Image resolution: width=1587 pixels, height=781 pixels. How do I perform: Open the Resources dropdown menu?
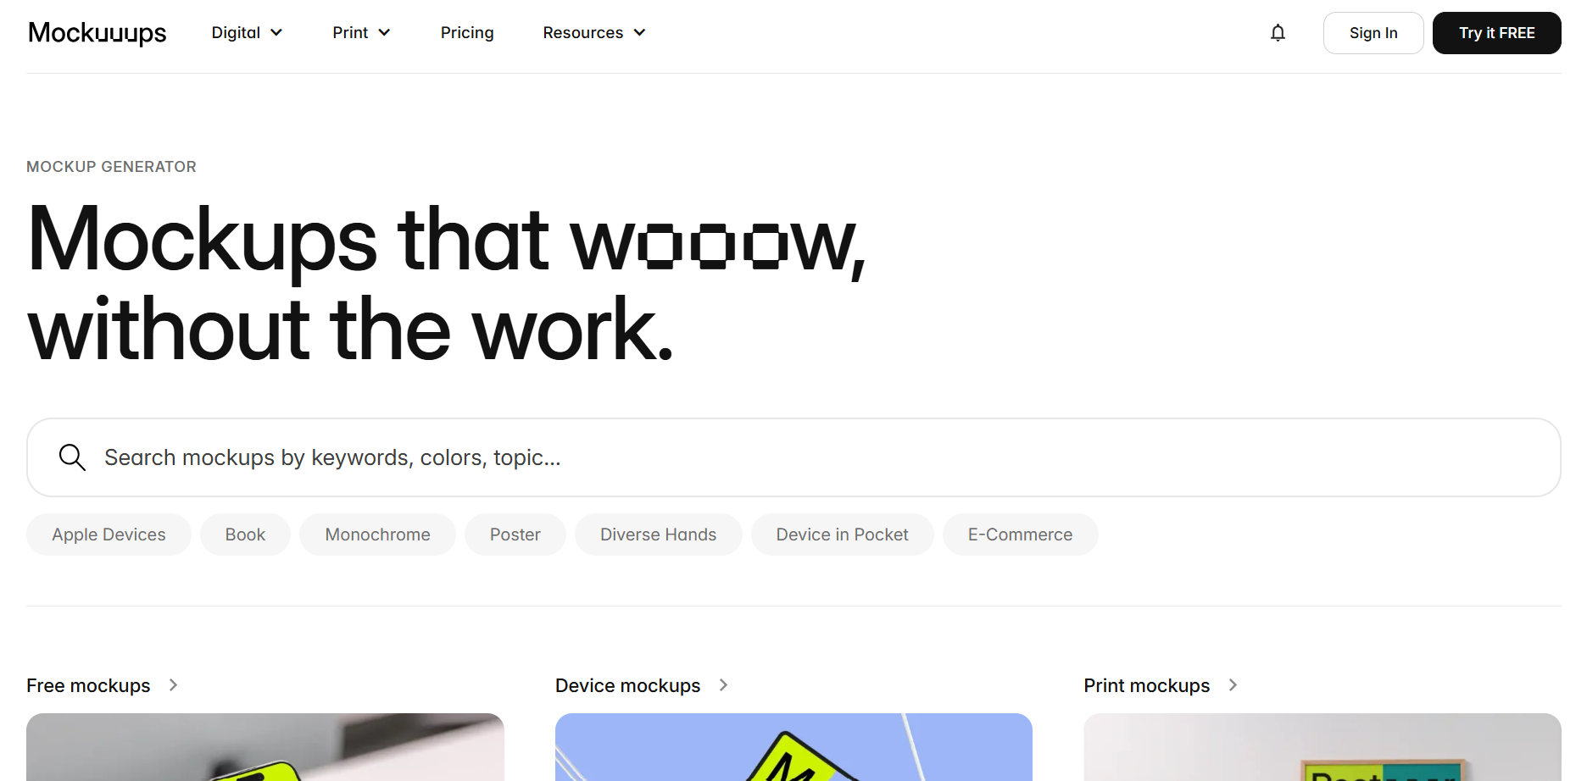click(593, 32)
